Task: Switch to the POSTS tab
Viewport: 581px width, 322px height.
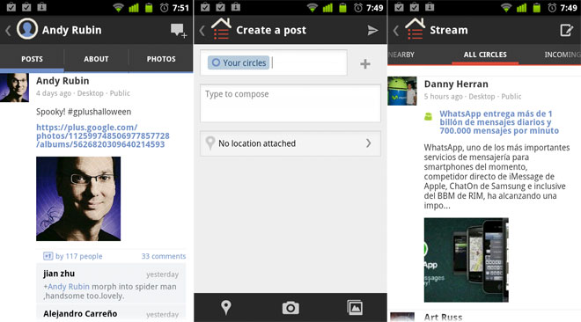Action: 32,59
